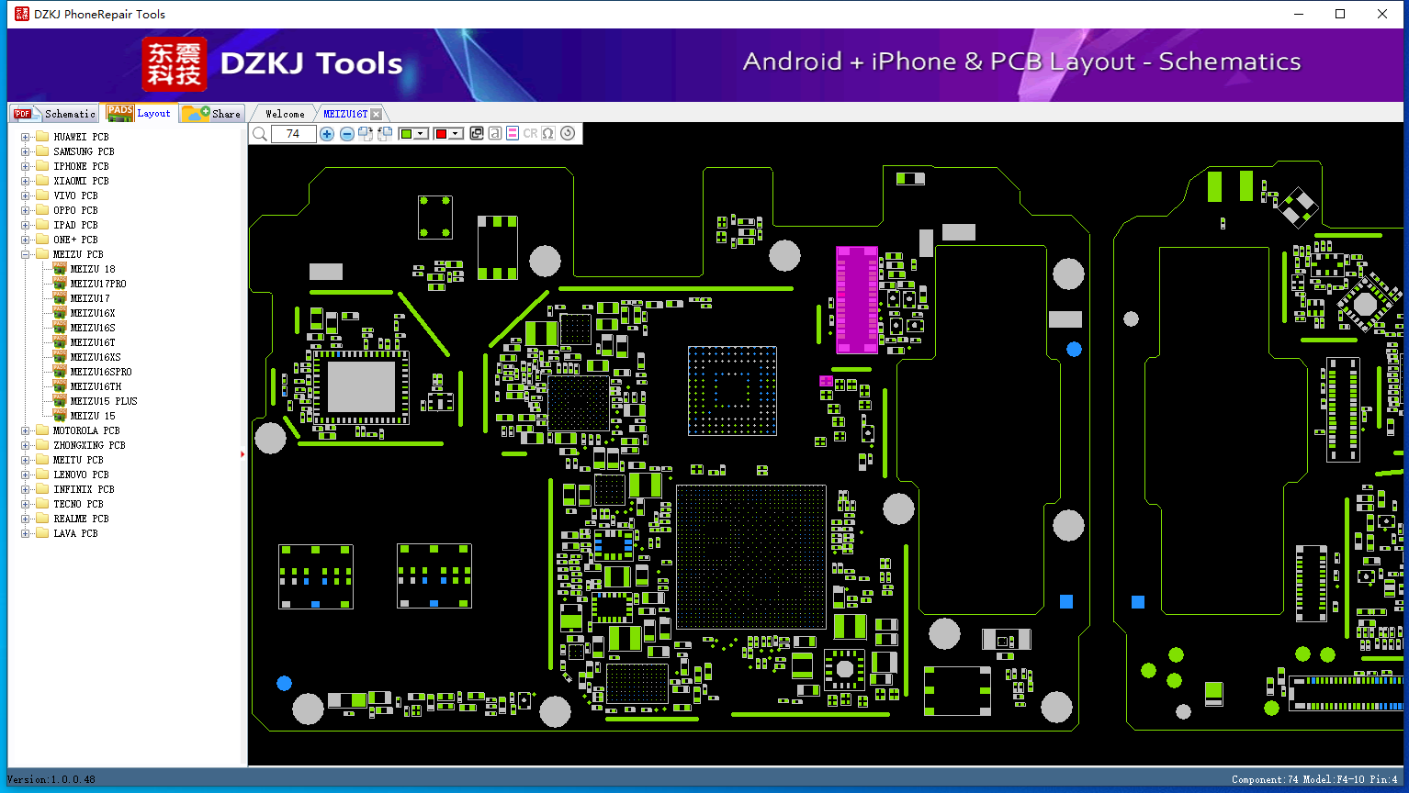Click the green color swatch
1409x793 pixels.
406,134
